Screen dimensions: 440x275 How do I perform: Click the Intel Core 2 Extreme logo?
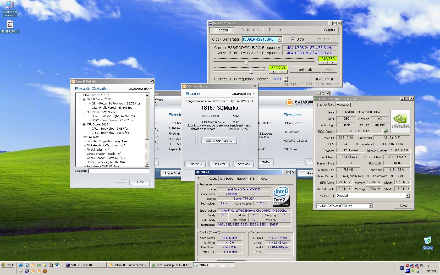click(281, 196)
